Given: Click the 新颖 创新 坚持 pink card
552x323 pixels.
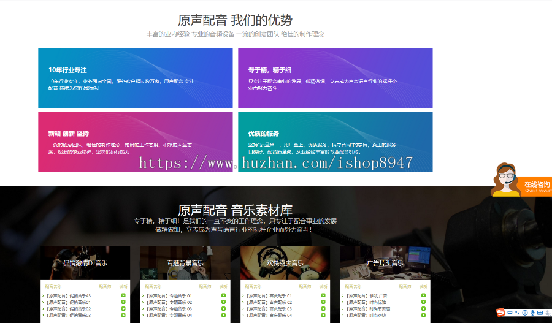Looking at the screenshot, I should [135, 142].
